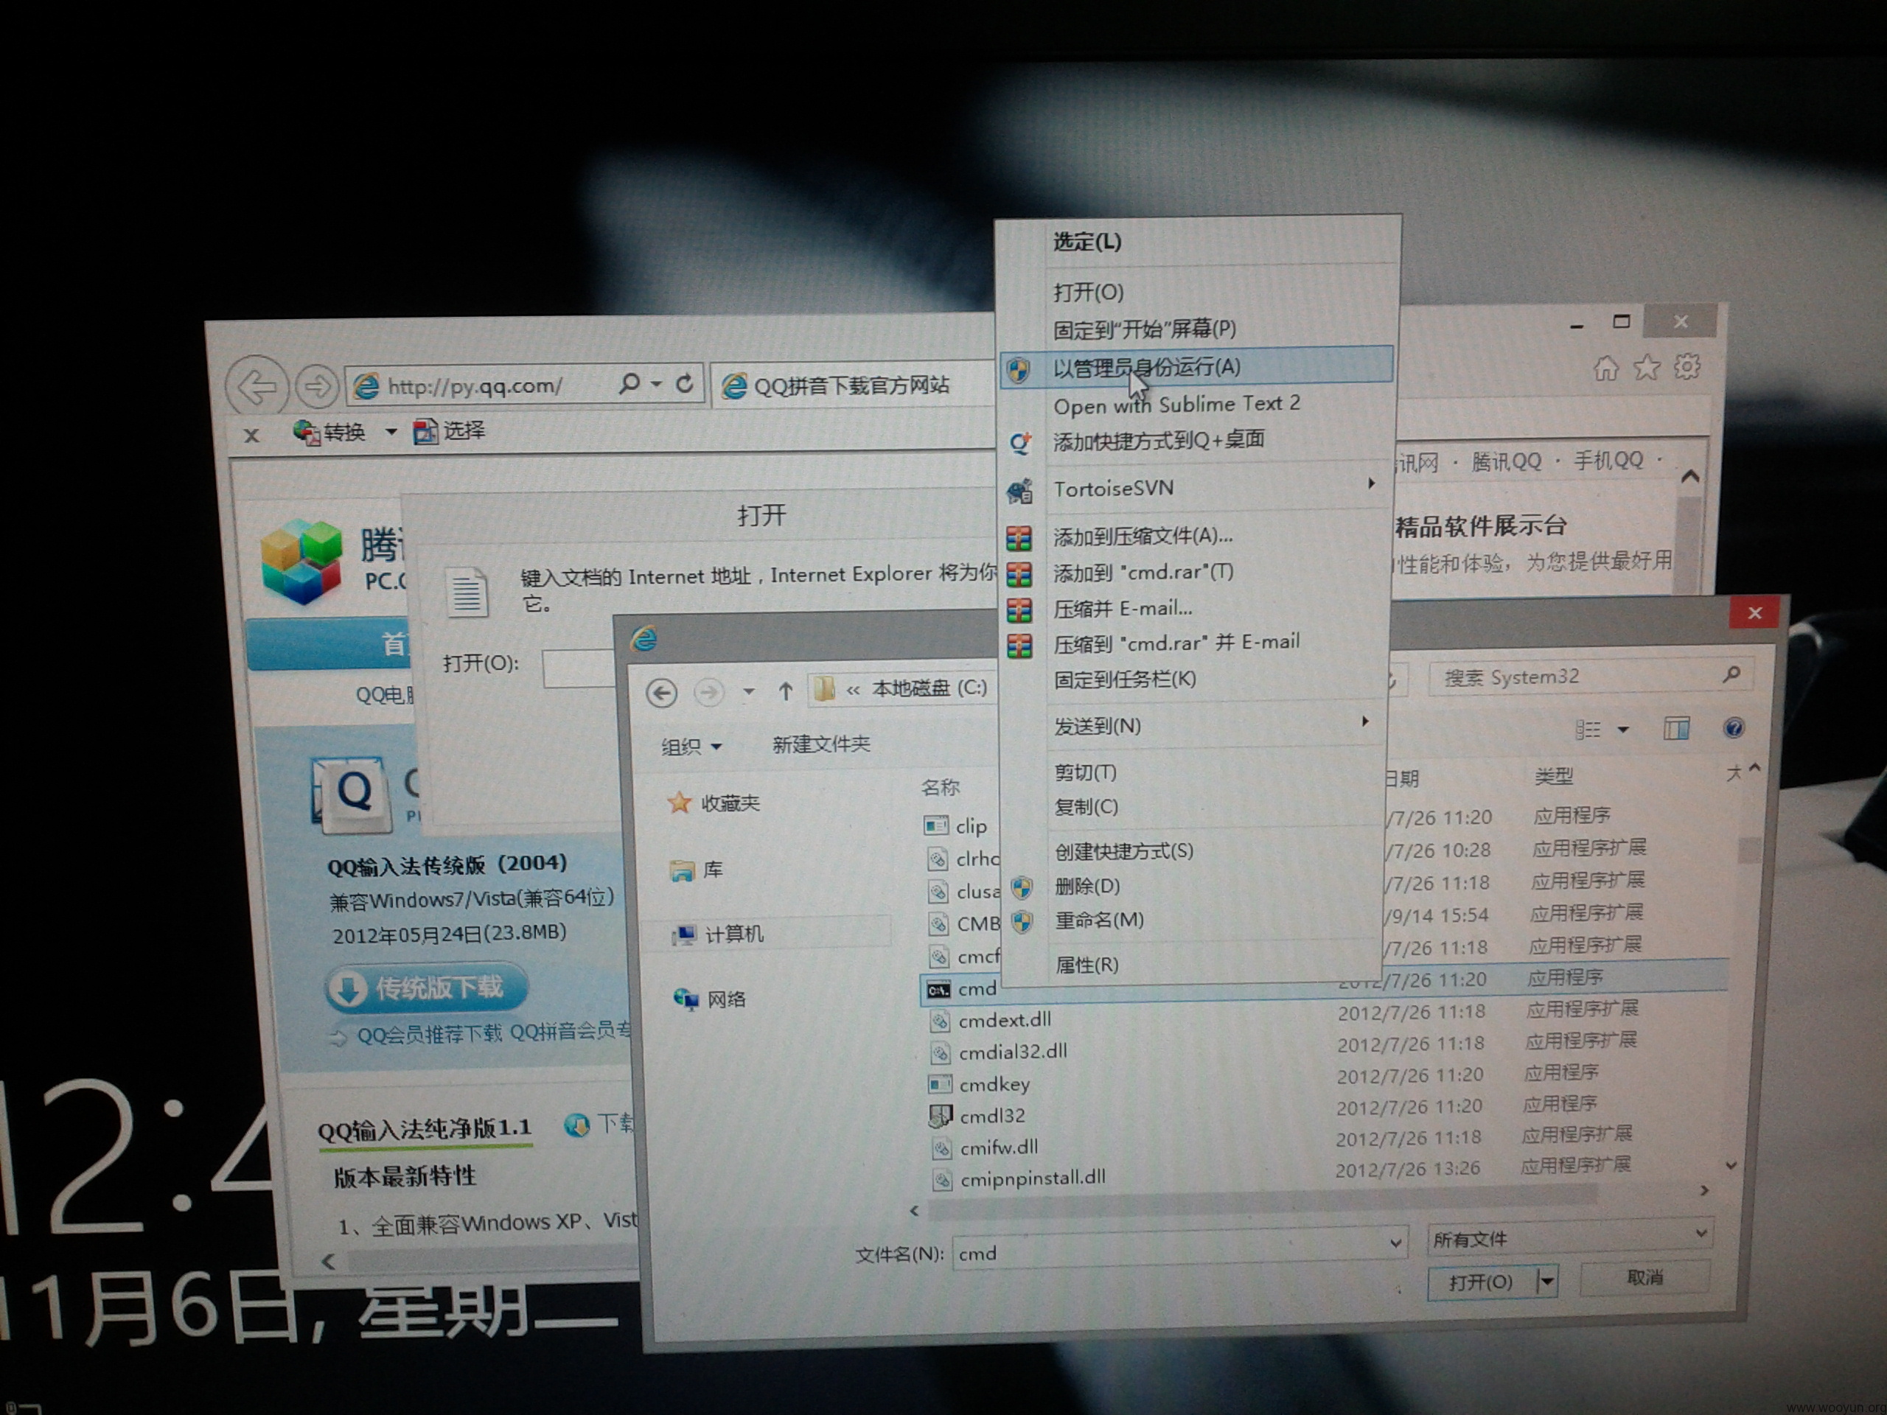Open IE home icon
Screen dimensions: 1887x1415
(x=1605, y=368)
